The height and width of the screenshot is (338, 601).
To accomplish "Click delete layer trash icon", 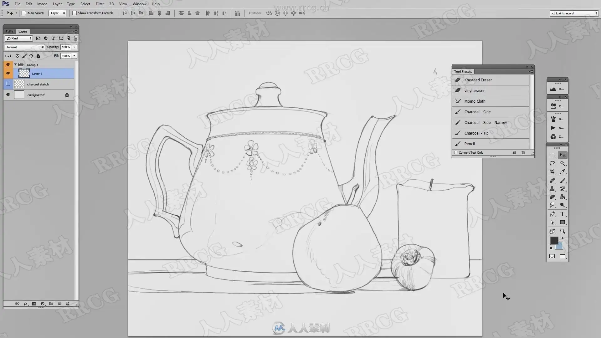I will point(68,304).
